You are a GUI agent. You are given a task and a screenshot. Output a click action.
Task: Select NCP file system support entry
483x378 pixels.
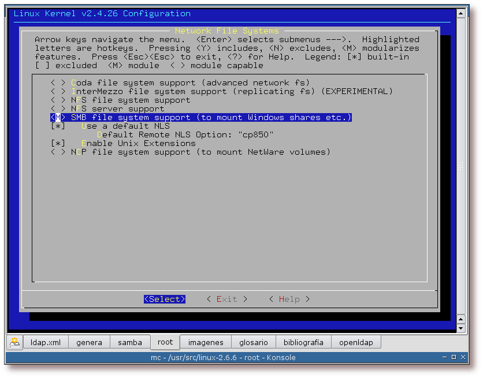pos(200,152)
